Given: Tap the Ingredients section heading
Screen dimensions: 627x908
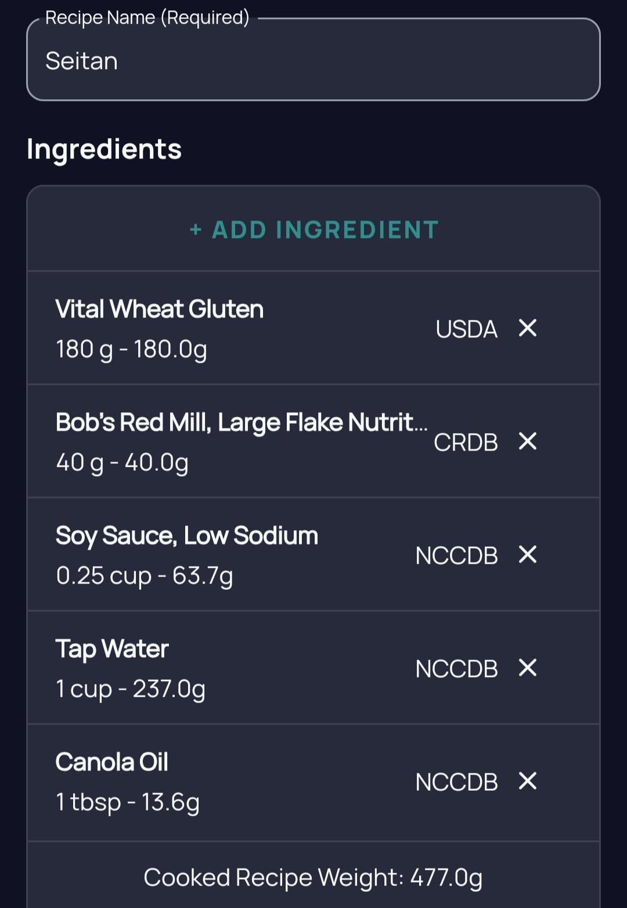Looking at the screenshot, I should click(105, 149).
